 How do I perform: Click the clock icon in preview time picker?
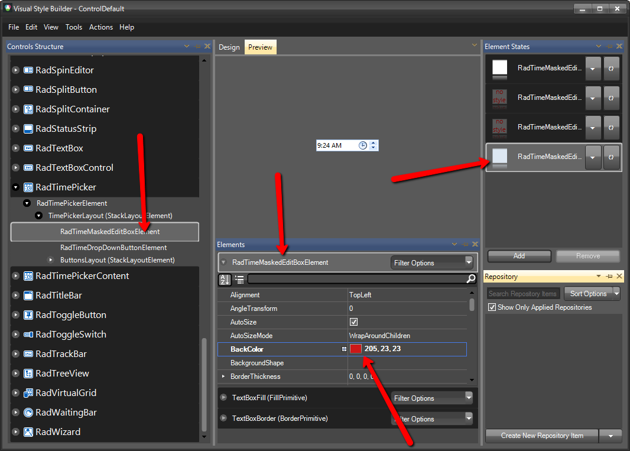(363, 145)
